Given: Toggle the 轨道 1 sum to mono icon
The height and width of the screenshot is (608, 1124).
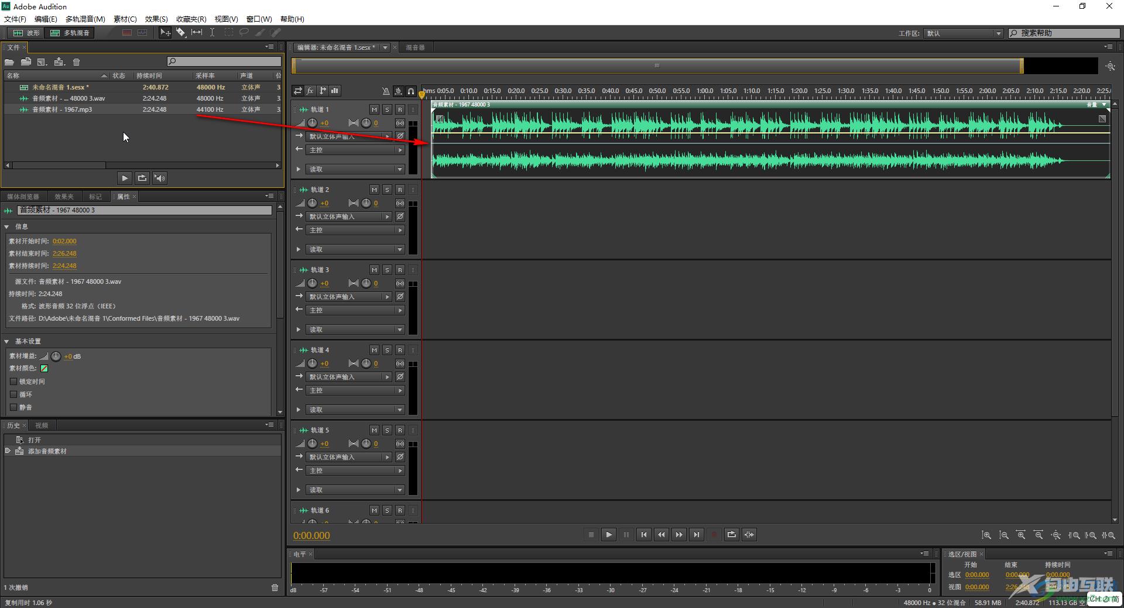Looking at the screenshot, I should [400, 123].
